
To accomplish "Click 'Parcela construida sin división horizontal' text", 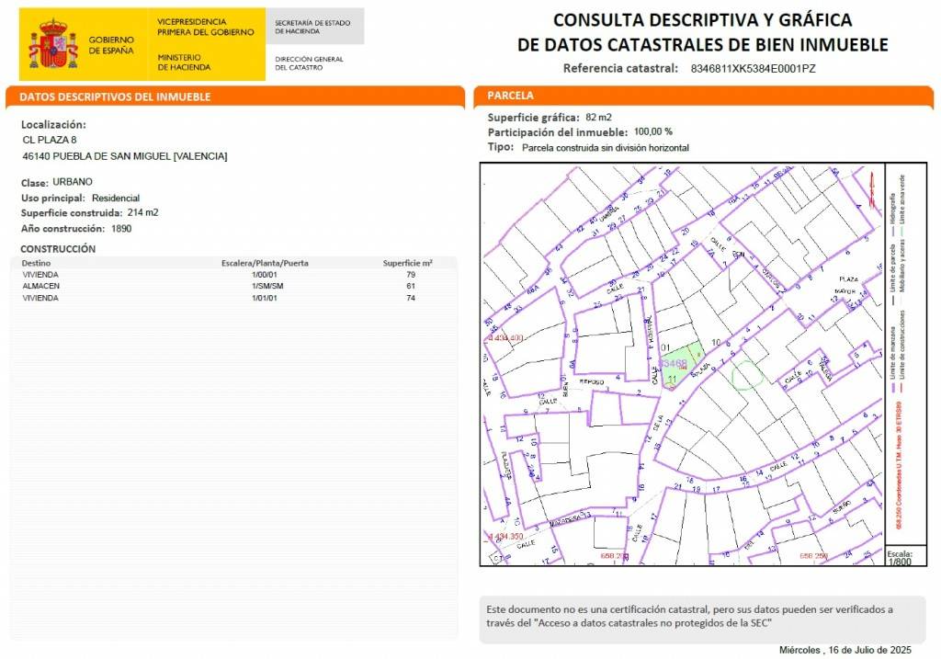I will coord(606,148).
